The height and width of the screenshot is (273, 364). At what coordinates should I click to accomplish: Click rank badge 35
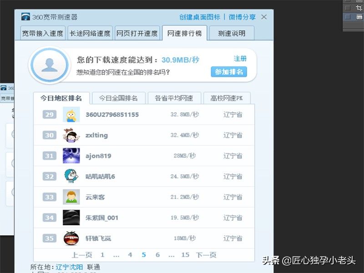[x=50, y=238]
